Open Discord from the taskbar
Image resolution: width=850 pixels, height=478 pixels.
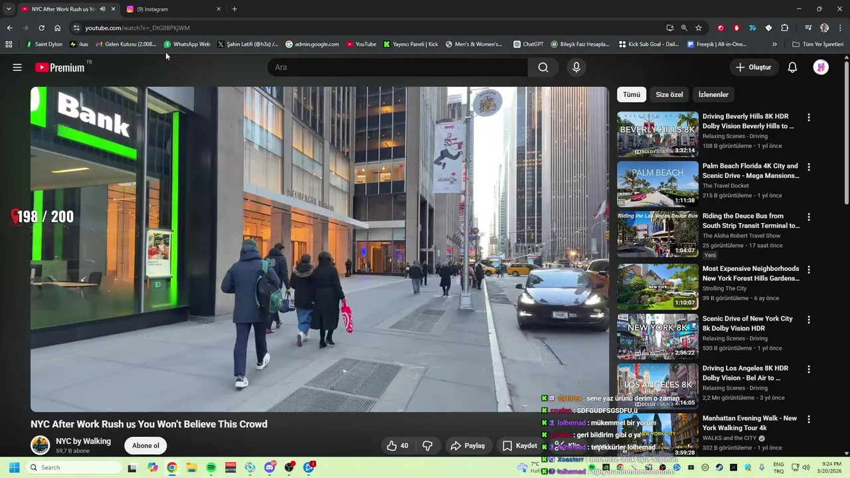point(270,467)
